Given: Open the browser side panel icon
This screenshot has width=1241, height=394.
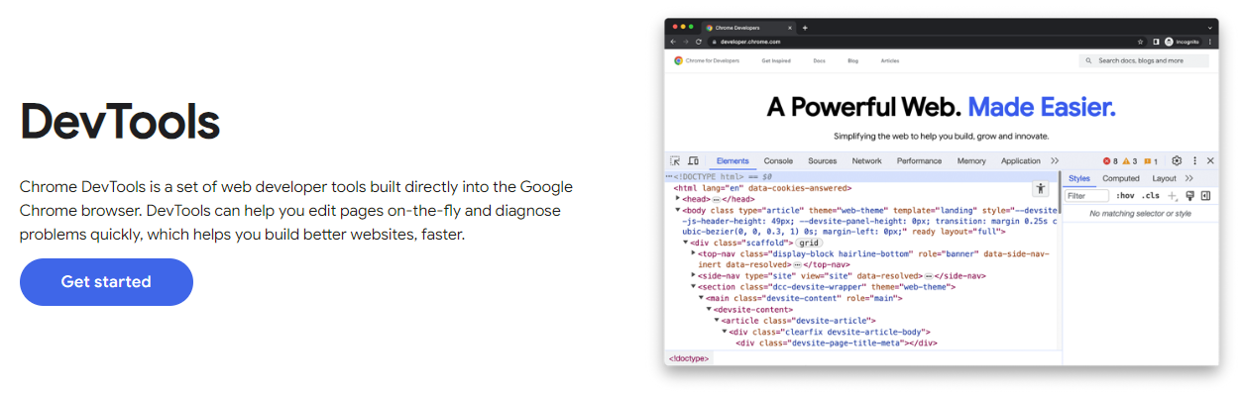Looking at the screenshot, I should [x=1156, y=42].
